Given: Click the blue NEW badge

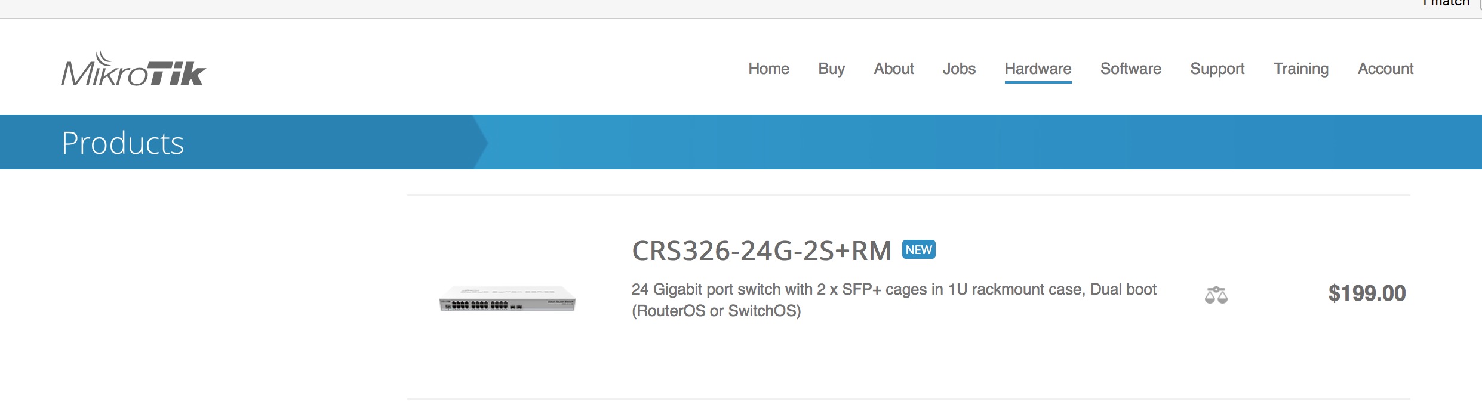Looking at the screenshot, I should coord(918,250).
